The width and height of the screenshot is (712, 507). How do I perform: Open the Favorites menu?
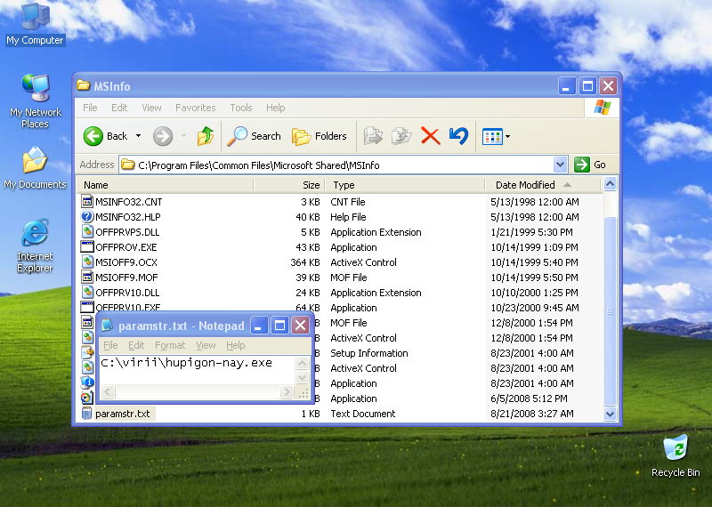click(196, 108)
